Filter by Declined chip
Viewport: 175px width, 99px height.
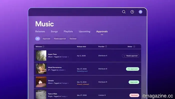73,39
